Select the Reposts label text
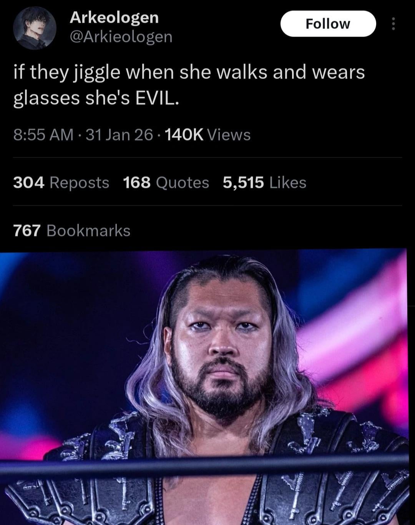This screenshot has width=415, height=525. (80, 182)
